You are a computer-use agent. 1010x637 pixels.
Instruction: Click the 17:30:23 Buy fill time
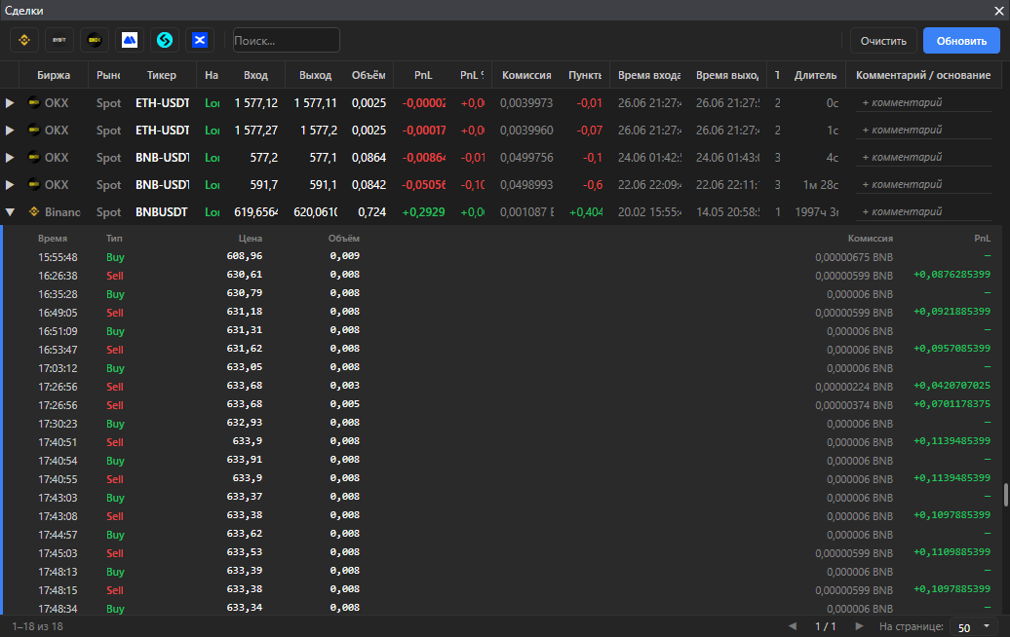(x=58, y=424)
